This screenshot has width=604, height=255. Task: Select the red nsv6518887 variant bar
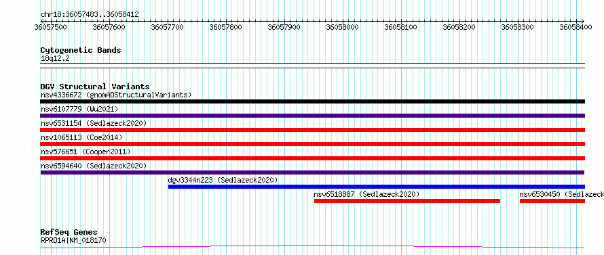407,201
